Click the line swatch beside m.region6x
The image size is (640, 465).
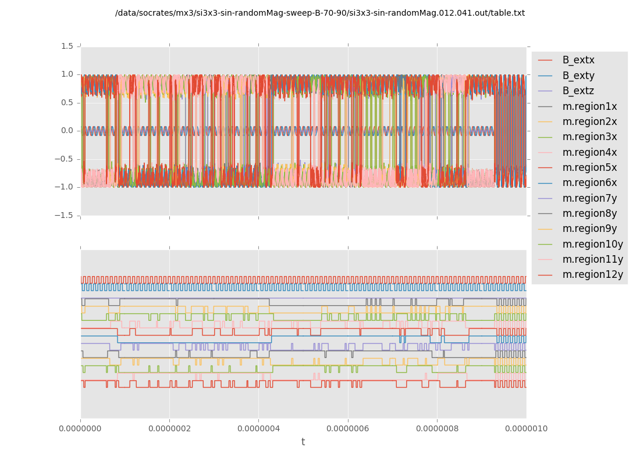coord(545,183)
